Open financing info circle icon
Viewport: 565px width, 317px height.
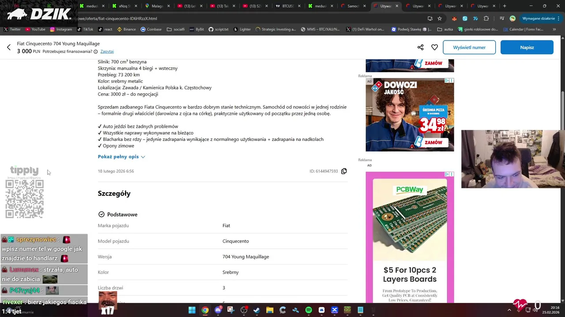click(x=96, y=52)
